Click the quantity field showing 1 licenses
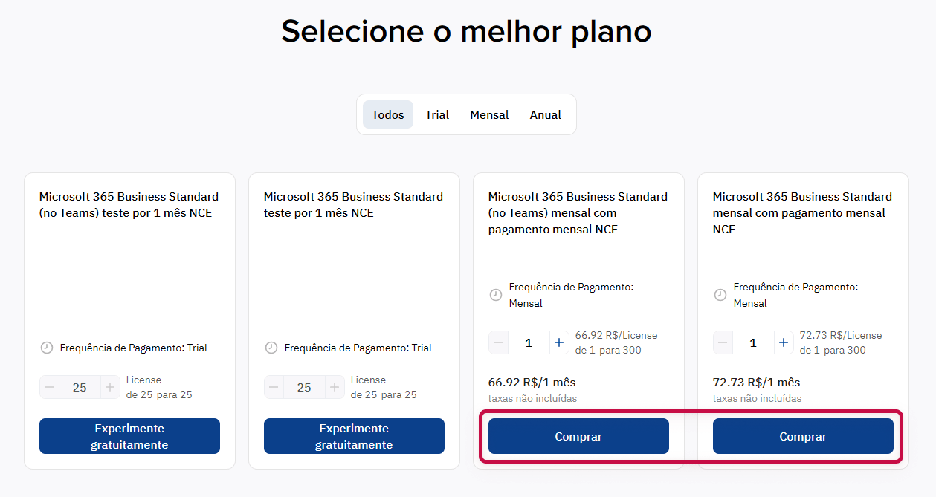The width and height of the screenshot is (936, 497). click(528, 342)
